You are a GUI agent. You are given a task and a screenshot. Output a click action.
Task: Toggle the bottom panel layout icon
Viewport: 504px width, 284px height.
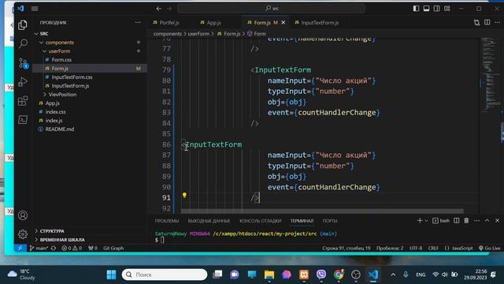point(426,9)
